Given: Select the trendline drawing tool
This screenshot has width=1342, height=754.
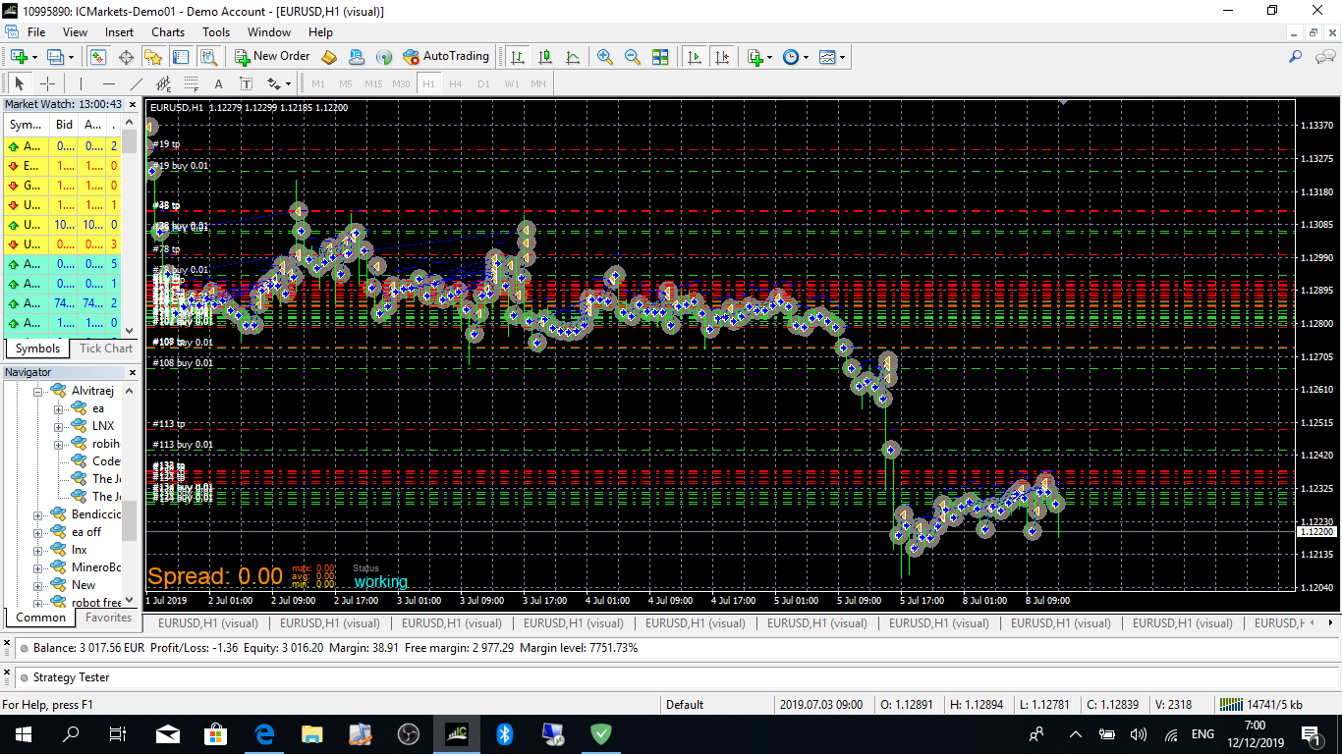Looking at the screenshot, I should click(x=136, y=84).
